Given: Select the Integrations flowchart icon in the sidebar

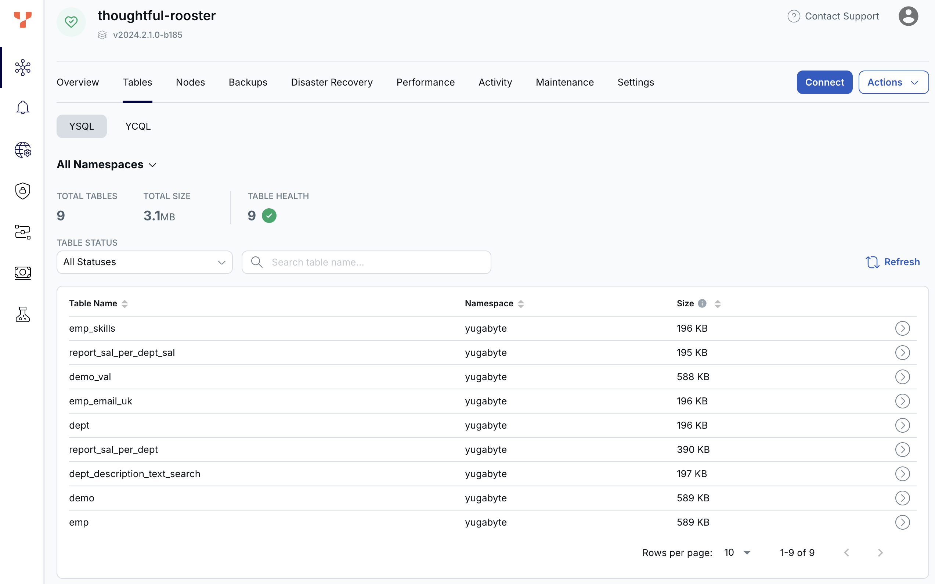Looking at the screenshot, I should pos(23,232).
